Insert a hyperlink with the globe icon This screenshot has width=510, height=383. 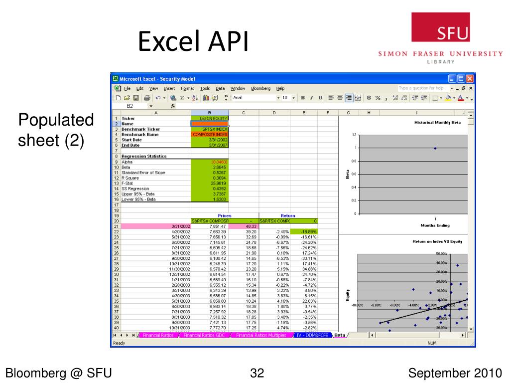coord(173,98)
